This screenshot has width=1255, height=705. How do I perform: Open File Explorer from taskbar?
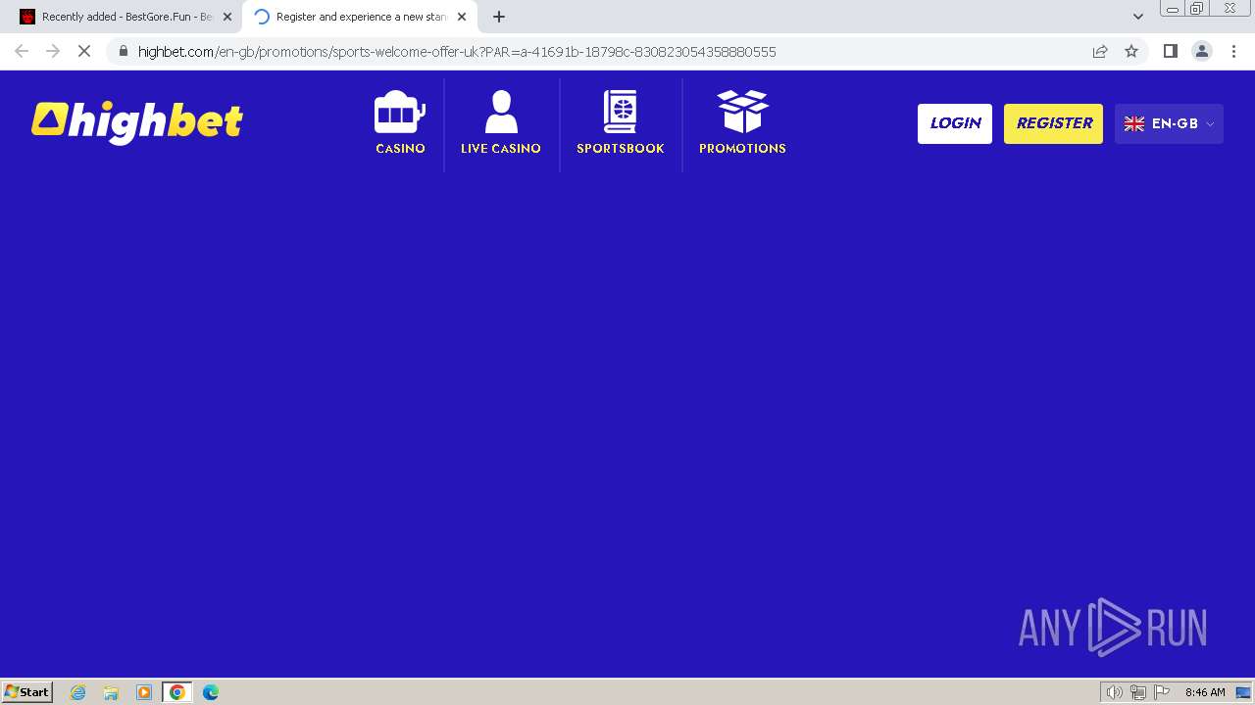tap(111, 692)
